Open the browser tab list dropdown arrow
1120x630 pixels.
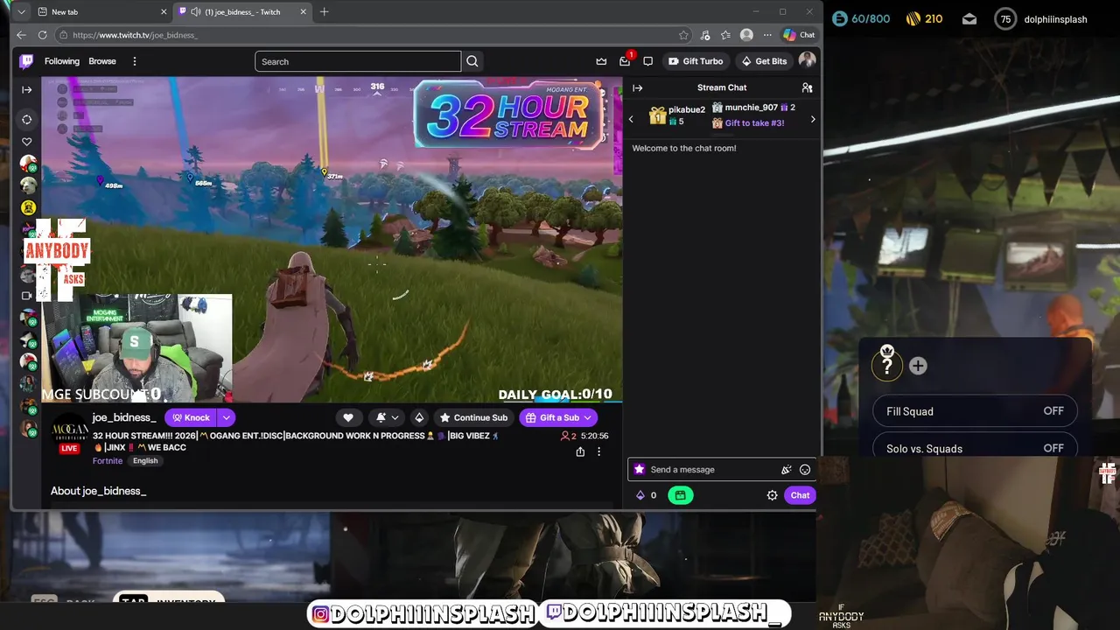[x=21, y=12]
